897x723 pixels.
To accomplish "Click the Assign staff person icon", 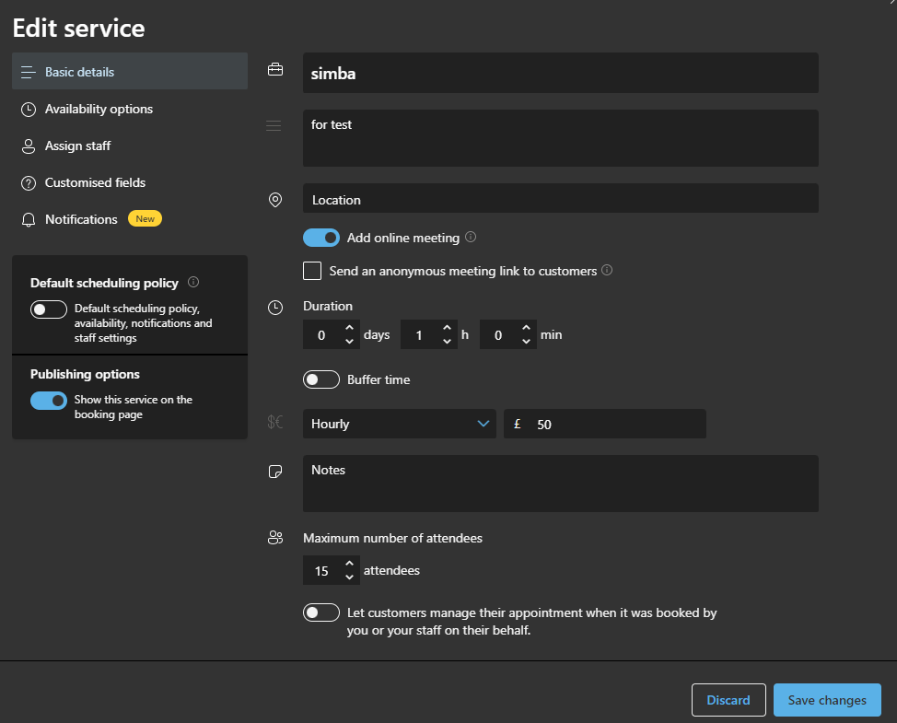I will tap(28, 146).
